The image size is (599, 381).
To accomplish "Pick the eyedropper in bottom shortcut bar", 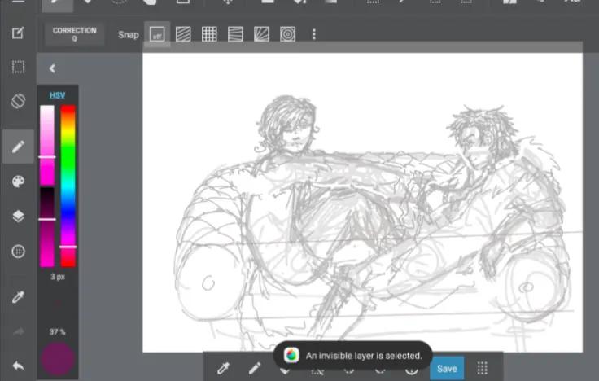I will tap(223, 369).
